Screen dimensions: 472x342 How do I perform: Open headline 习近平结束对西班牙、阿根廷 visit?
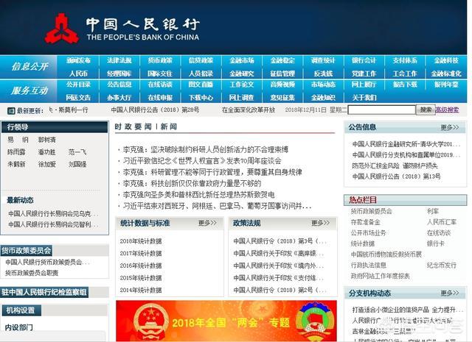[x=217, y=206]
